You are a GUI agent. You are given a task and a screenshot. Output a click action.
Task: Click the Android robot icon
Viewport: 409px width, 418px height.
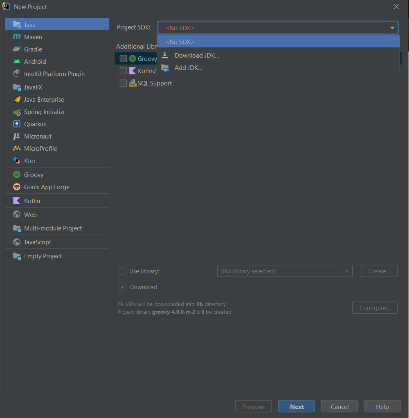(x=17, y=61)
